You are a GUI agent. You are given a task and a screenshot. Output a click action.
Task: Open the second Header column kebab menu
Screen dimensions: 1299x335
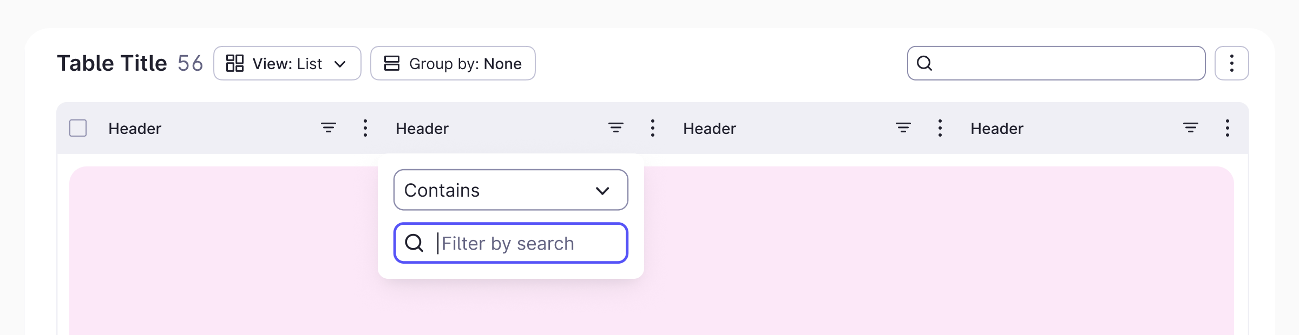point(653,129)
